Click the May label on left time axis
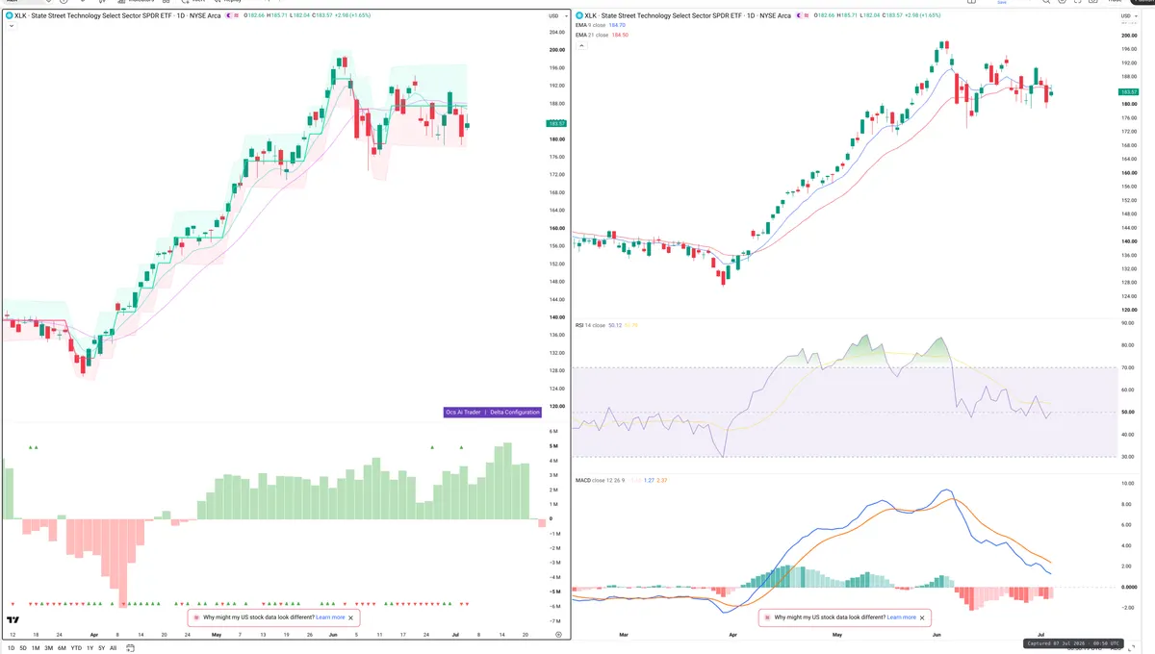 point(216,635)
